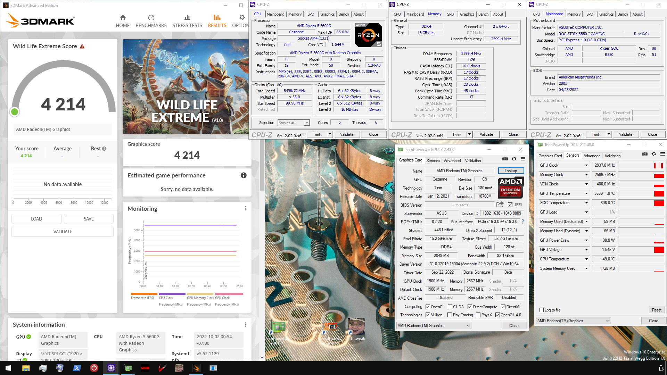This screenshot has height=375, width=667.
Task: Click the Wild Life Extreme thumbnail image
Action: click(186, 87)
